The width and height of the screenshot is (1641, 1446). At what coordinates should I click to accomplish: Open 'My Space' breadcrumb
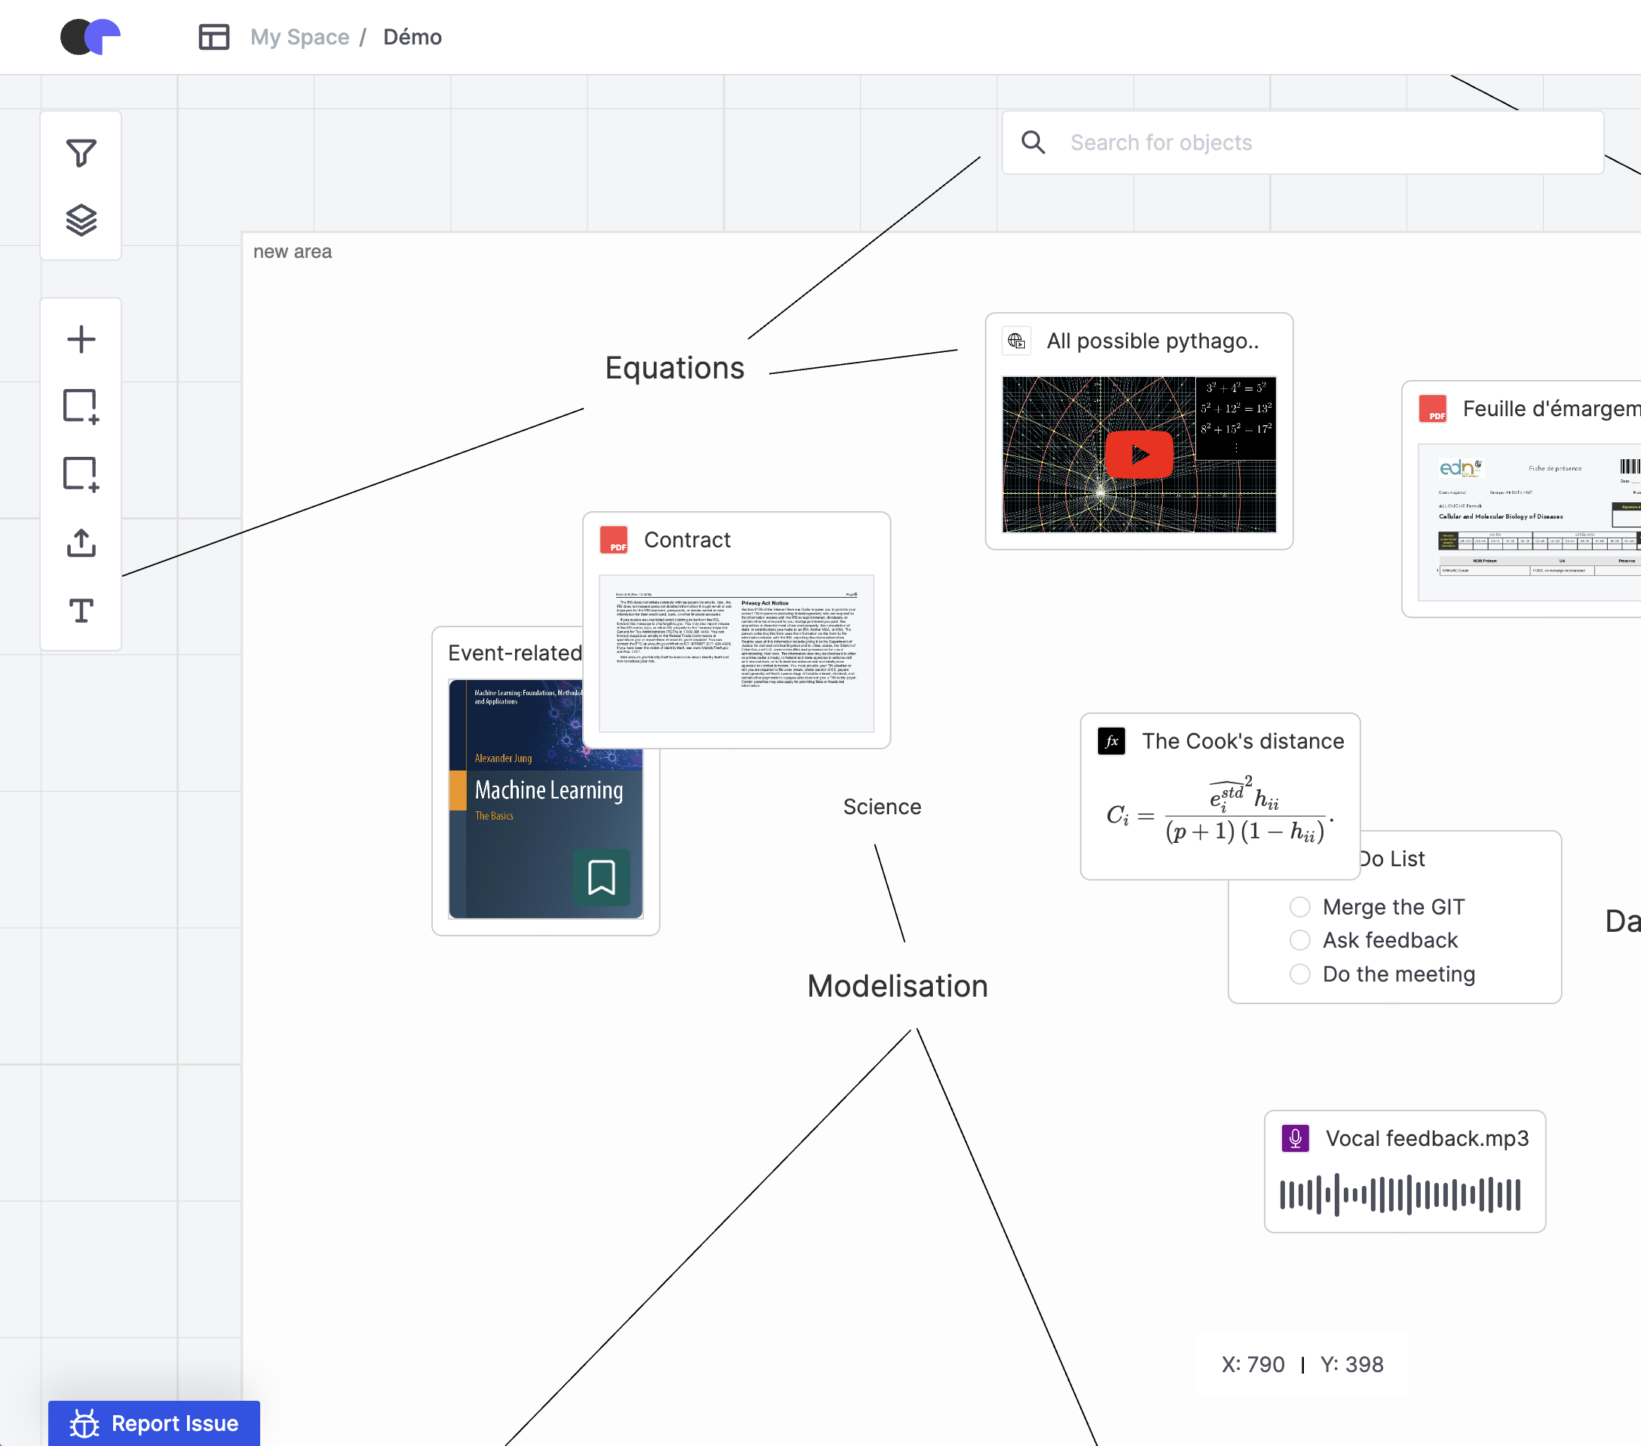pos(299,37)
